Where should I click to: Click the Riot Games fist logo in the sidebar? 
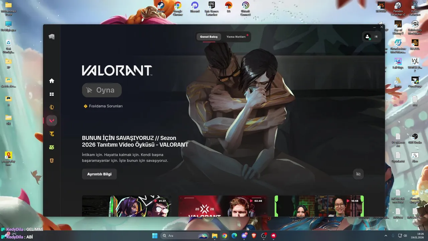(51, 37)
